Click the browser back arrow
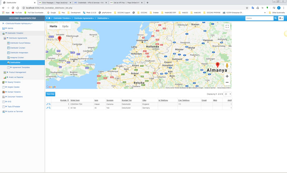This screenshot has width=287, height=173. click(3, 8)
